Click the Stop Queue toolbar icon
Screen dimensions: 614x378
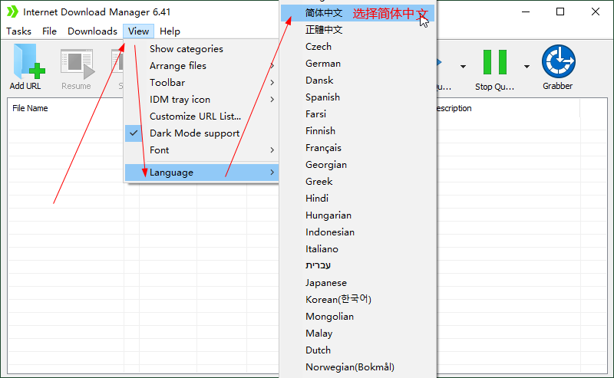coord(494,69)
